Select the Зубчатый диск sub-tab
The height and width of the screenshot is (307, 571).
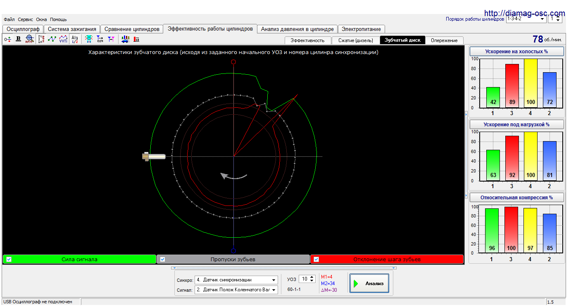(x=402, y=40)
